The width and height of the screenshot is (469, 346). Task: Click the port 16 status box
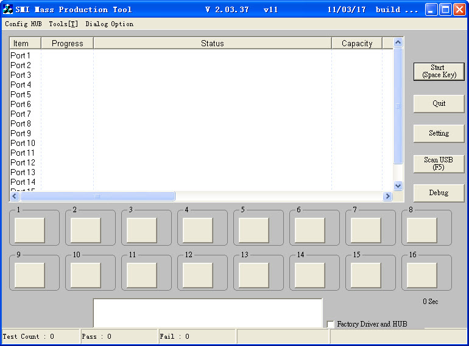click(x=422, y=275)
